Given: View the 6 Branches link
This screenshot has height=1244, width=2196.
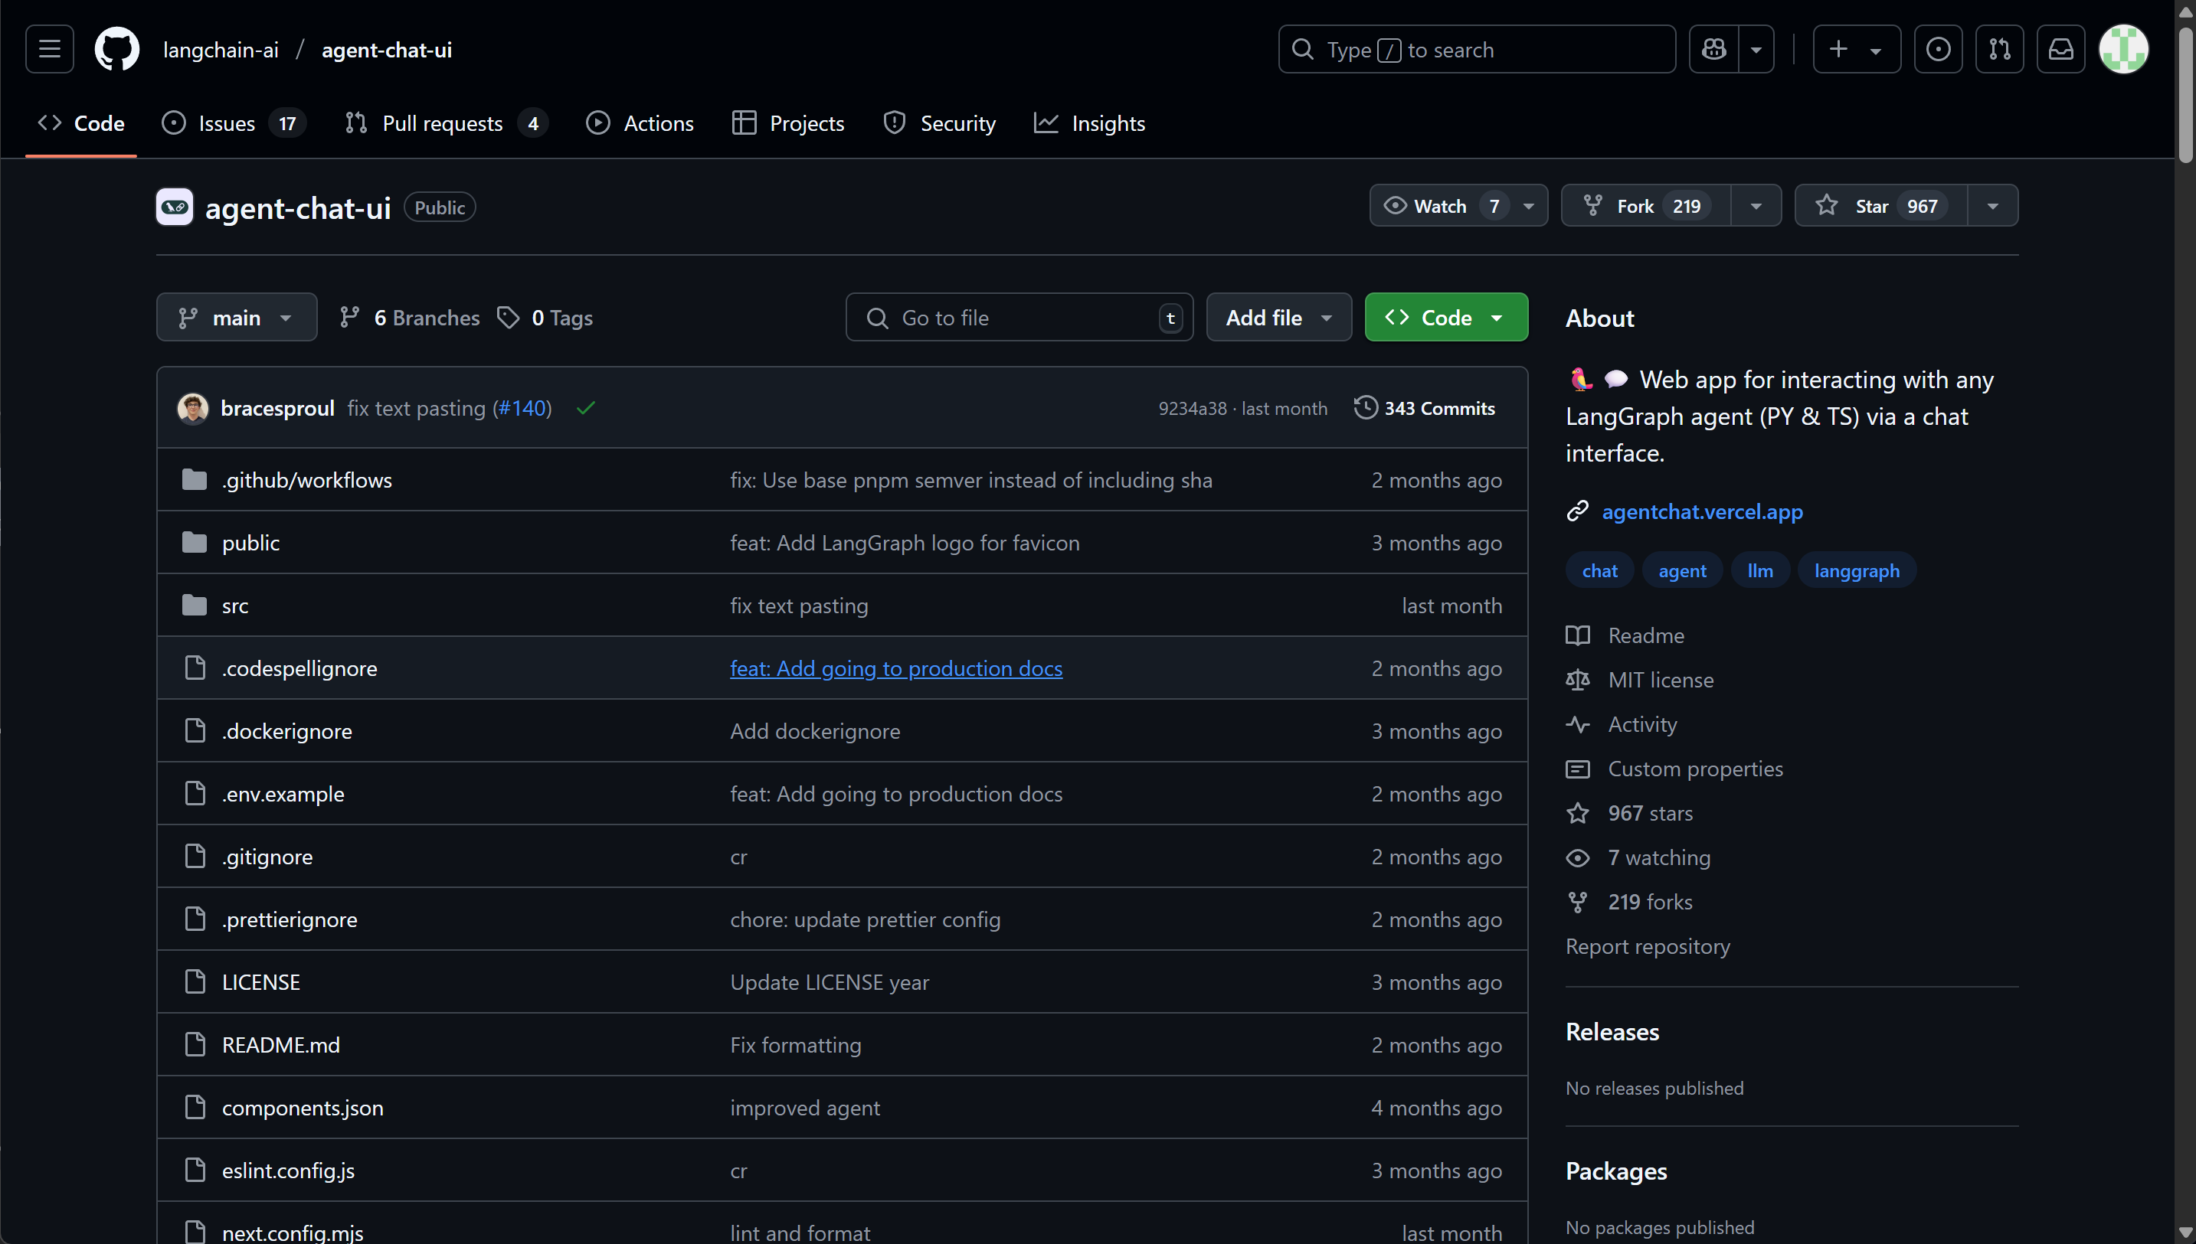Looking at the screenshot, I should tap(410, 318).
